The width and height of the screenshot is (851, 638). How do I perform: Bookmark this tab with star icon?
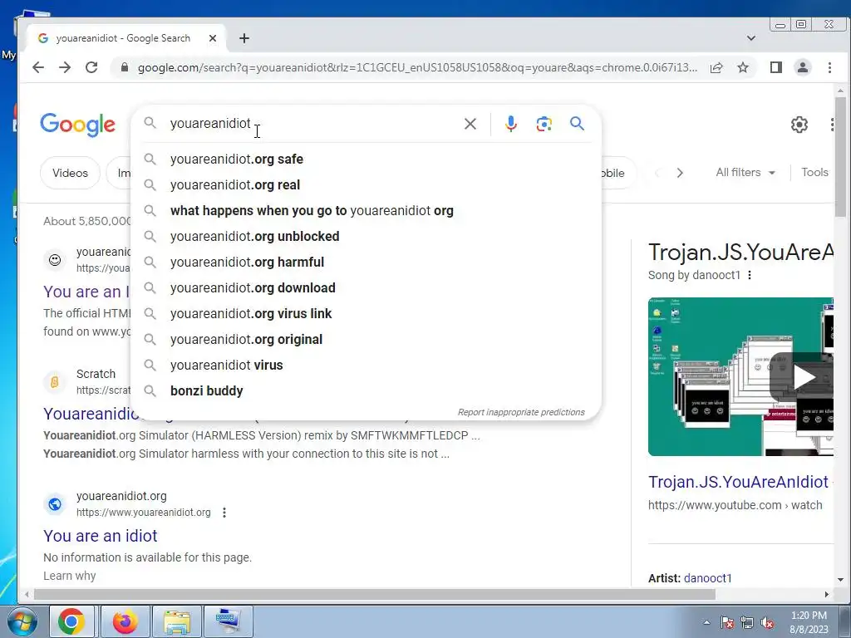pos(743,67)
